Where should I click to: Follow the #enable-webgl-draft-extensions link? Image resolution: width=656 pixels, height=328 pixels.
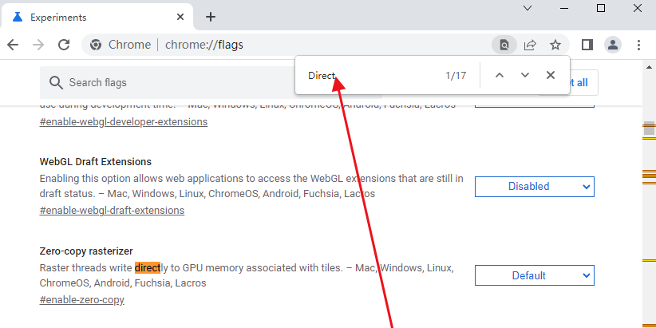(112, 211)
